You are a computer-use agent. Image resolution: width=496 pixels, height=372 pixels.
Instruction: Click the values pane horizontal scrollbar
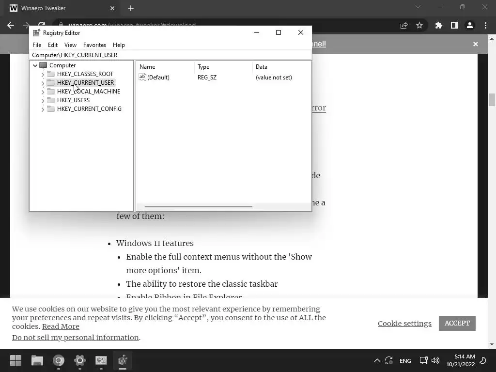click(198, 206)
